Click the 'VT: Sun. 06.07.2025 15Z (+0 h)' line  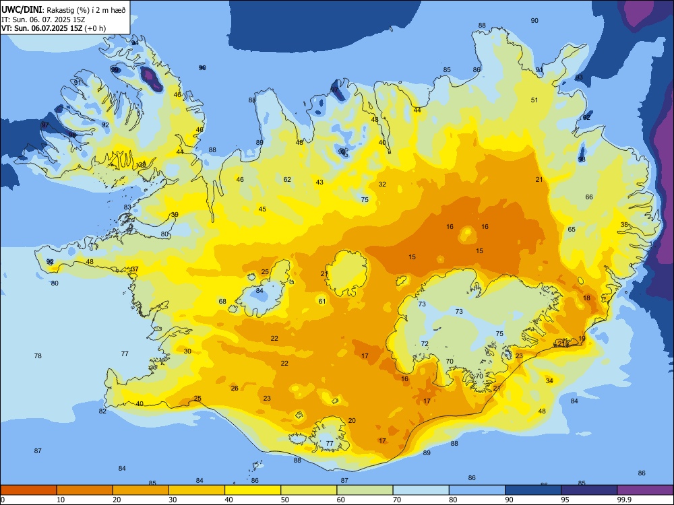point(53,28)
